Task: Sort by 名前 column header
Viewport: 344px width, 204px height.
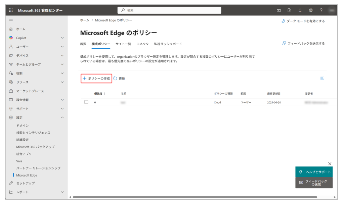Action: [124, 94]
